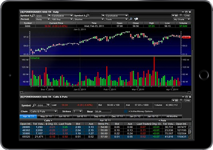The width and height of the screenshot is (213, 150).
Task: Expand the Symbol 2 dropdown arrow
Action: click(103, 15)
